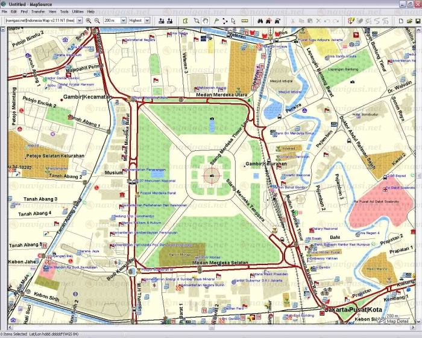Screen dimensions: 422x338
Task: Activate the Distance/Bearing ruler tool
Action: (244, 21)
